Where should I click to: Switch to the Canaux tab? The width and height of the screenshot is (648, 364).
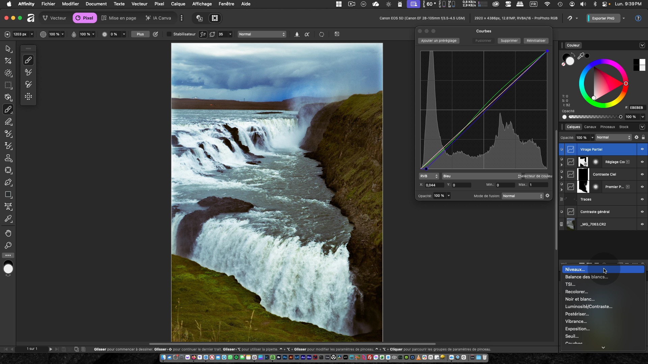tap(590, 127)
